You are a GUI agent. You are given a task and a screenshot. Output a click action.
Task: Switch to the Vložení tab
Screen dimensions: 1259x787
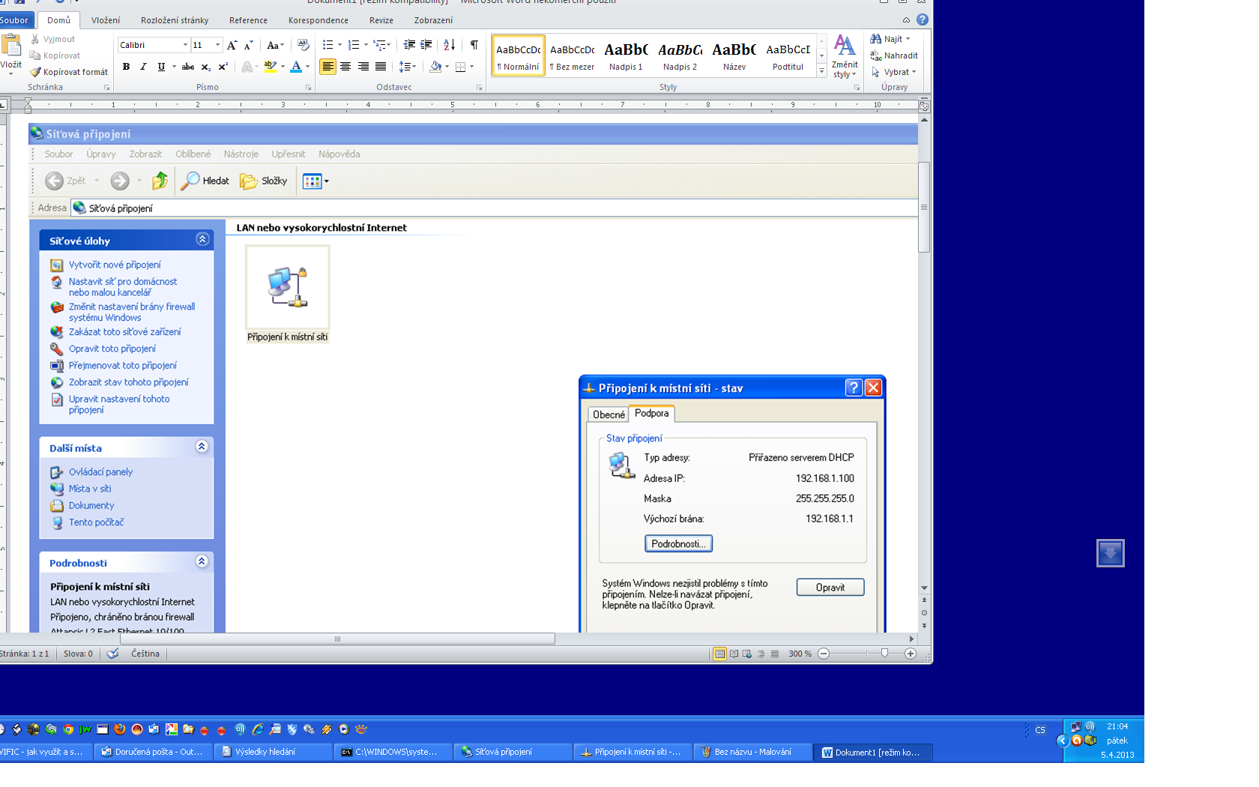106,20
